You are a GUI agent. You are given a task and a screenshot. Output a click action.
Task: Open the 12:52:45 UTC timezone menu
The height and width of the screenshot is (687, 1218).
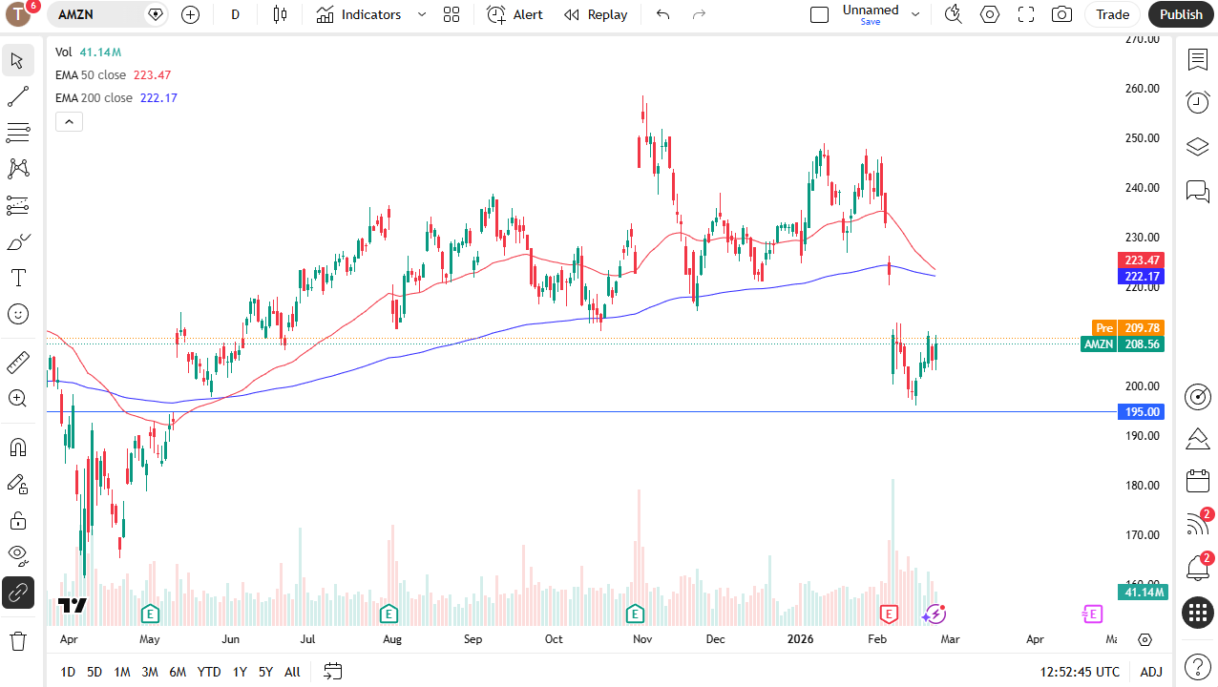pos(1081,672)
